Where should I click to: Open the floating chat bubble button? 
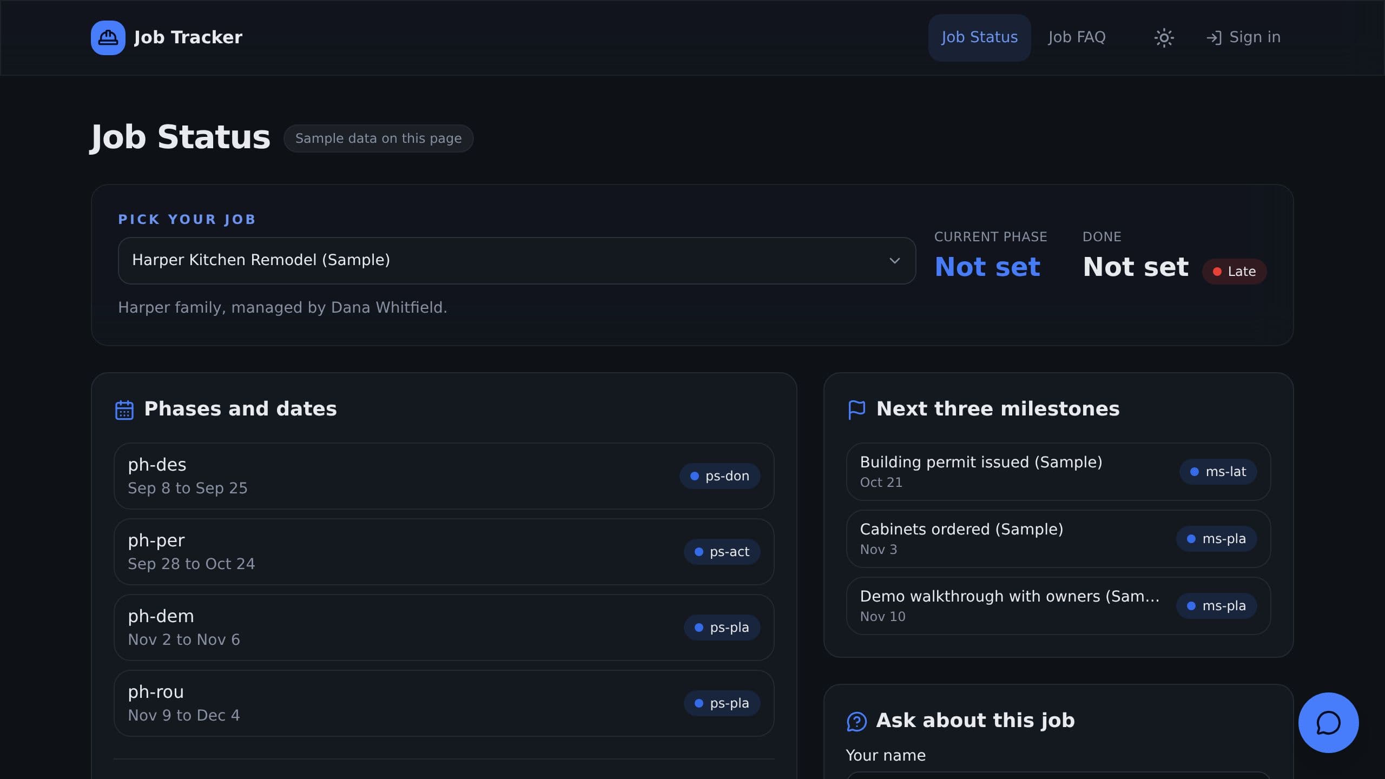(1328, 723)
